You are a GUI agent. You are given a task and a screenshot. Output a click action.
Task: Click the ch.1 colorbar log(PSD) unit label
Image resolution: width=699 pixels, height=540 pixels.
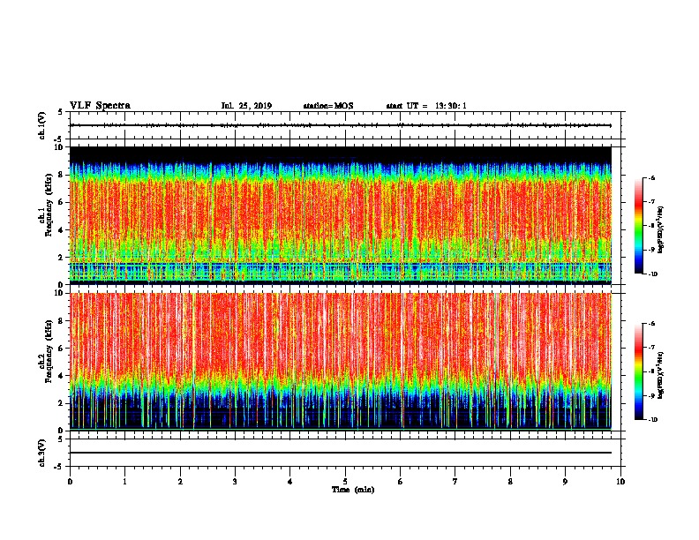click(x=661, y=229)
